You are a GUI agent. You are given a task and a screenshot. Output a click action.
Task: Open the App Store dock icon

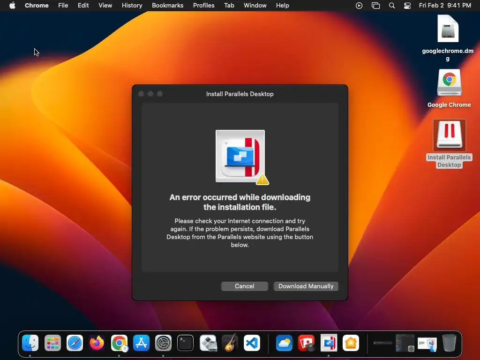(141, 343)
